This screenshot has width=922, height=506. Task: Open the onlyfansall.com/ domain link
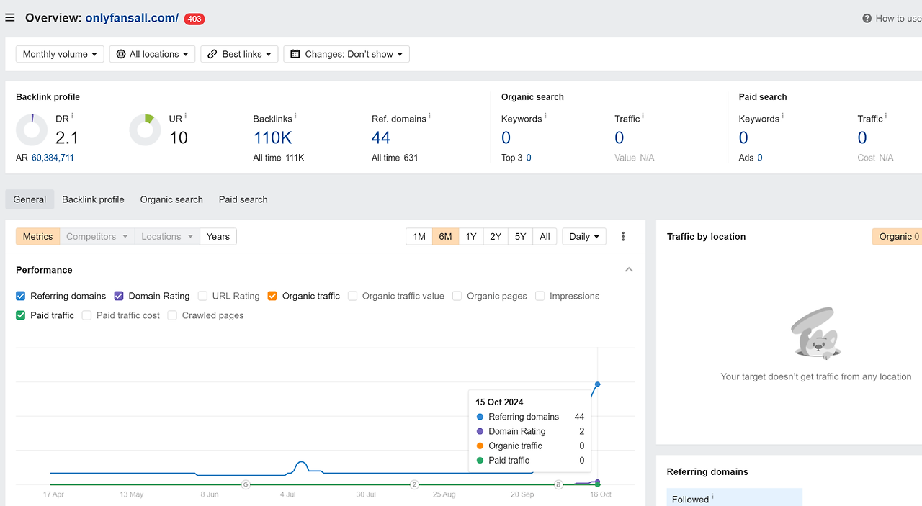[132, 18]
